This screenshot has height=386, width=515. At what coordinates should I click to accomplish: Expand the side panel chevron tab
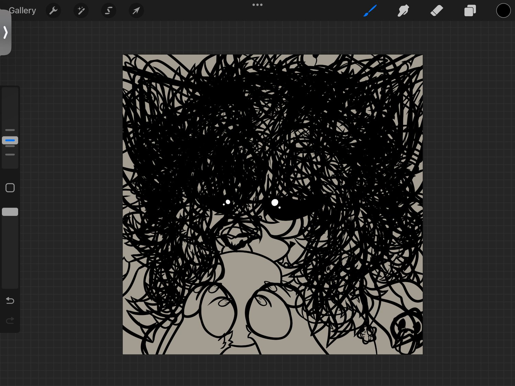pos(5,32)
